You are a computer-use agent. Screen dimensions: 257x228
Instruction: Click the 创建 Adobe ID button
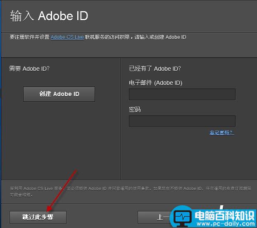[59, 94]
